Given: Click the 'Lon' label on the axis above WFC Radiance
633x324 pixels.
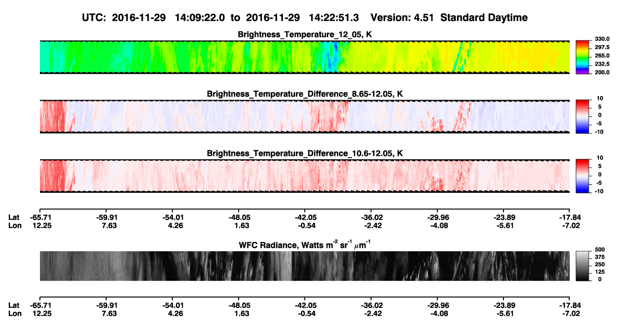Looking at the screenshot, I should (14, 225).
